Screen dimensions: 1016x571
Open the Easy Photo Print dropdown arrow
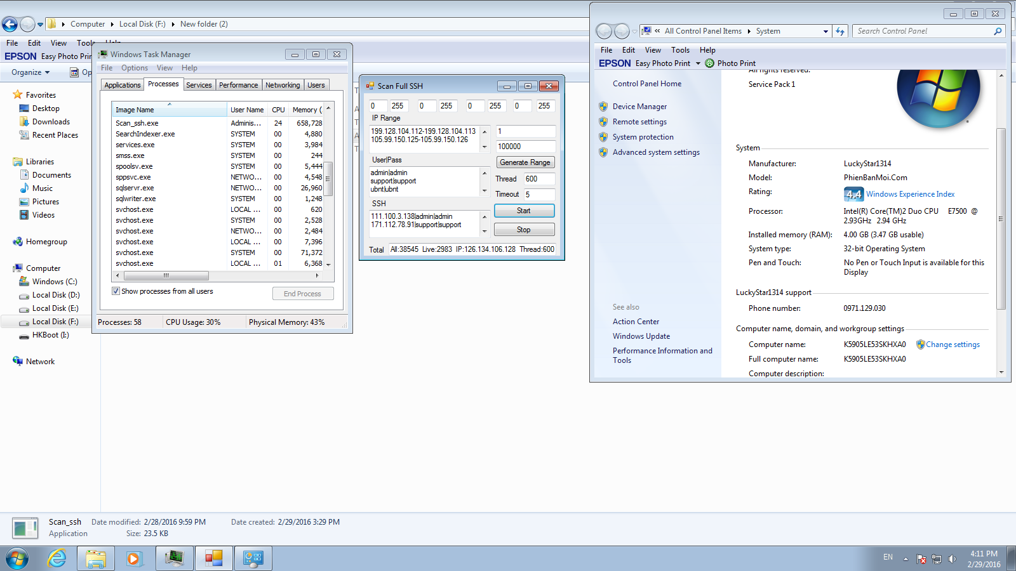click(x=698, y=63)
